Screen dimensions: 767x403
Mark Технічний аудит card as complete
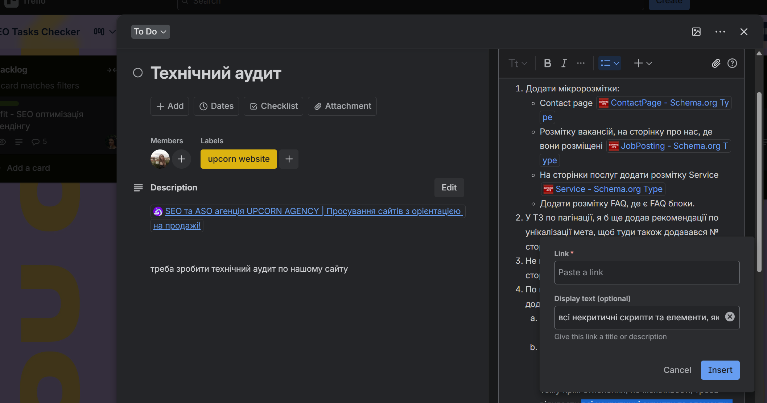tap(138, 73)
